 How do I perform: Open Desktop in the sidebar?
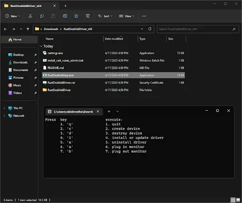[x=18, y=55]
